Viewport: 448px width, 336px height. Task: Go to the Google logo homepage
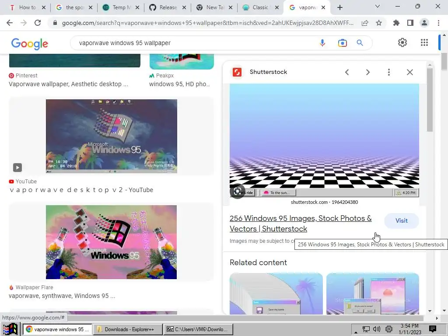point(30,43)
